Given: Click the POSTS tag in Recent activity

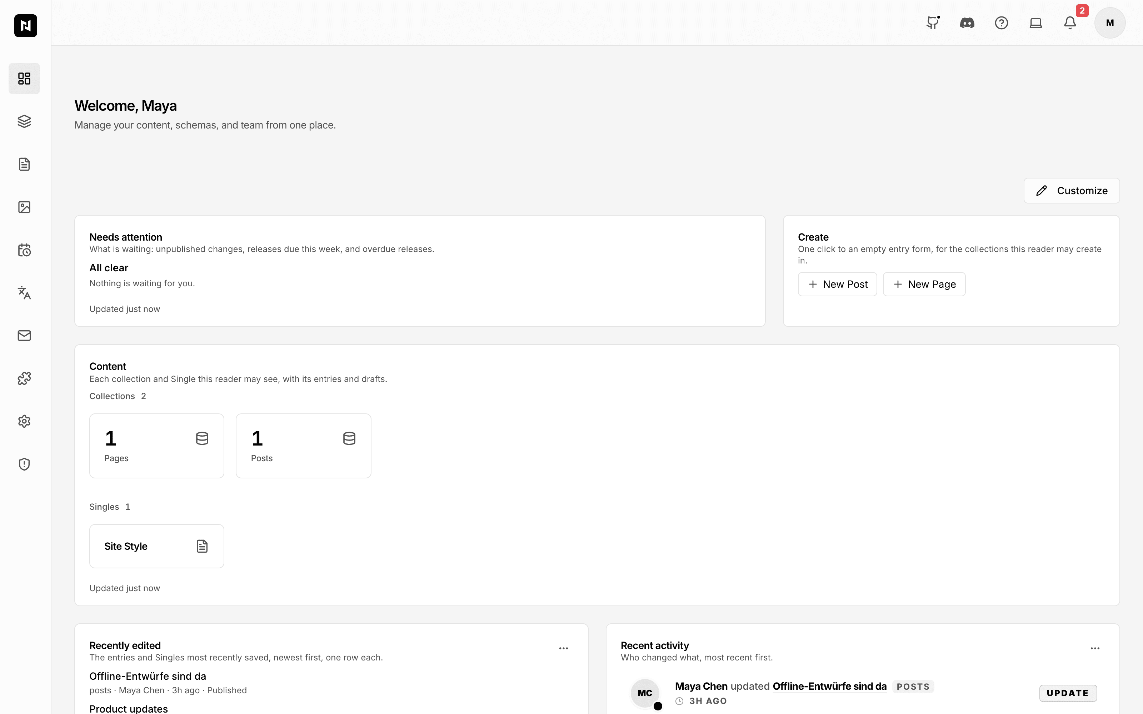Looking at the screenshot, I should [x=913, y=687].
